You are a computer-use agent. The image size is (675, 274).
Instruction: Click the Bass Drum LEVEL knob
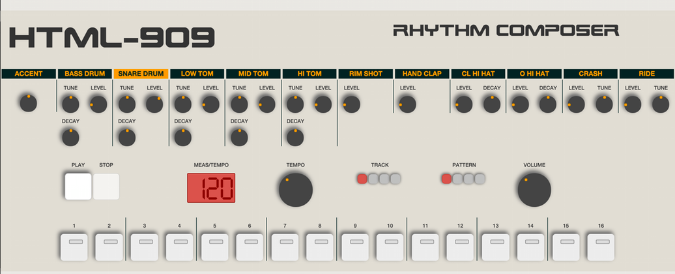(x=98, y=104)
